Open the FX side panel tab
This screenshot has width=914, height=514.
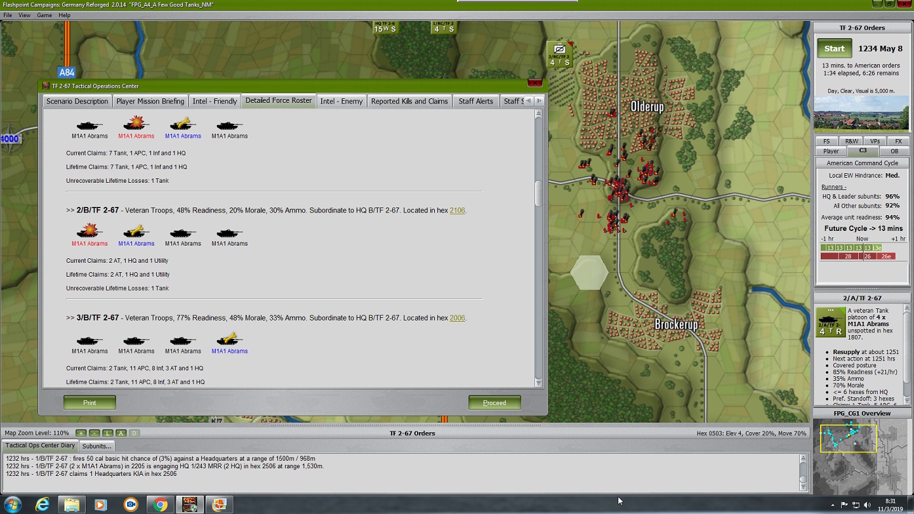pos(898,141)
